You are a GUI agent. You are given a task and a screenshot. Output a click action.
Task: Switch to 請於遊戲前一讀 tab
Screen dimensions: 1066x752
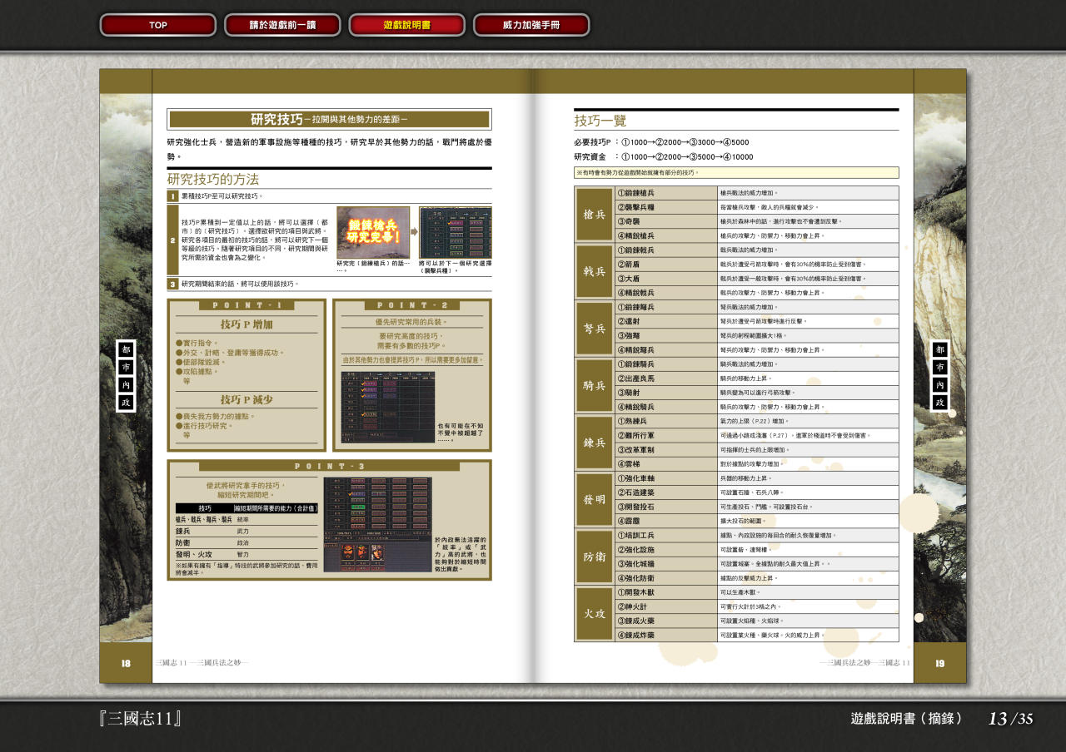pyautogui.click(x=282, y=25)
